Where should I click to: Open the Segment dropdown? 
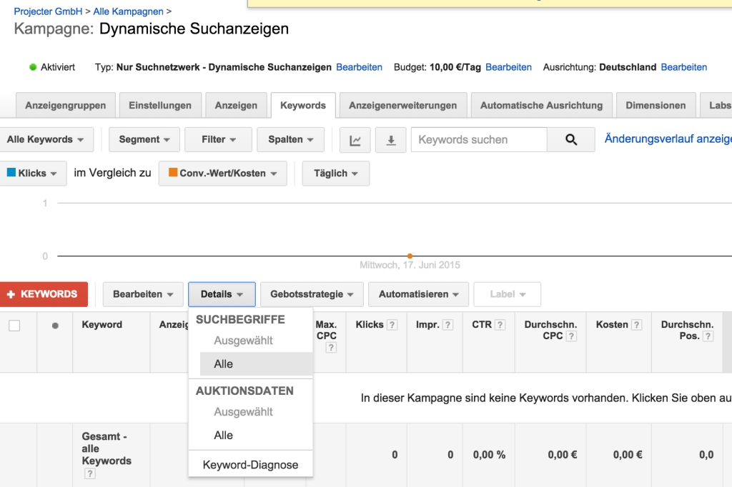[x=144, y=139]
